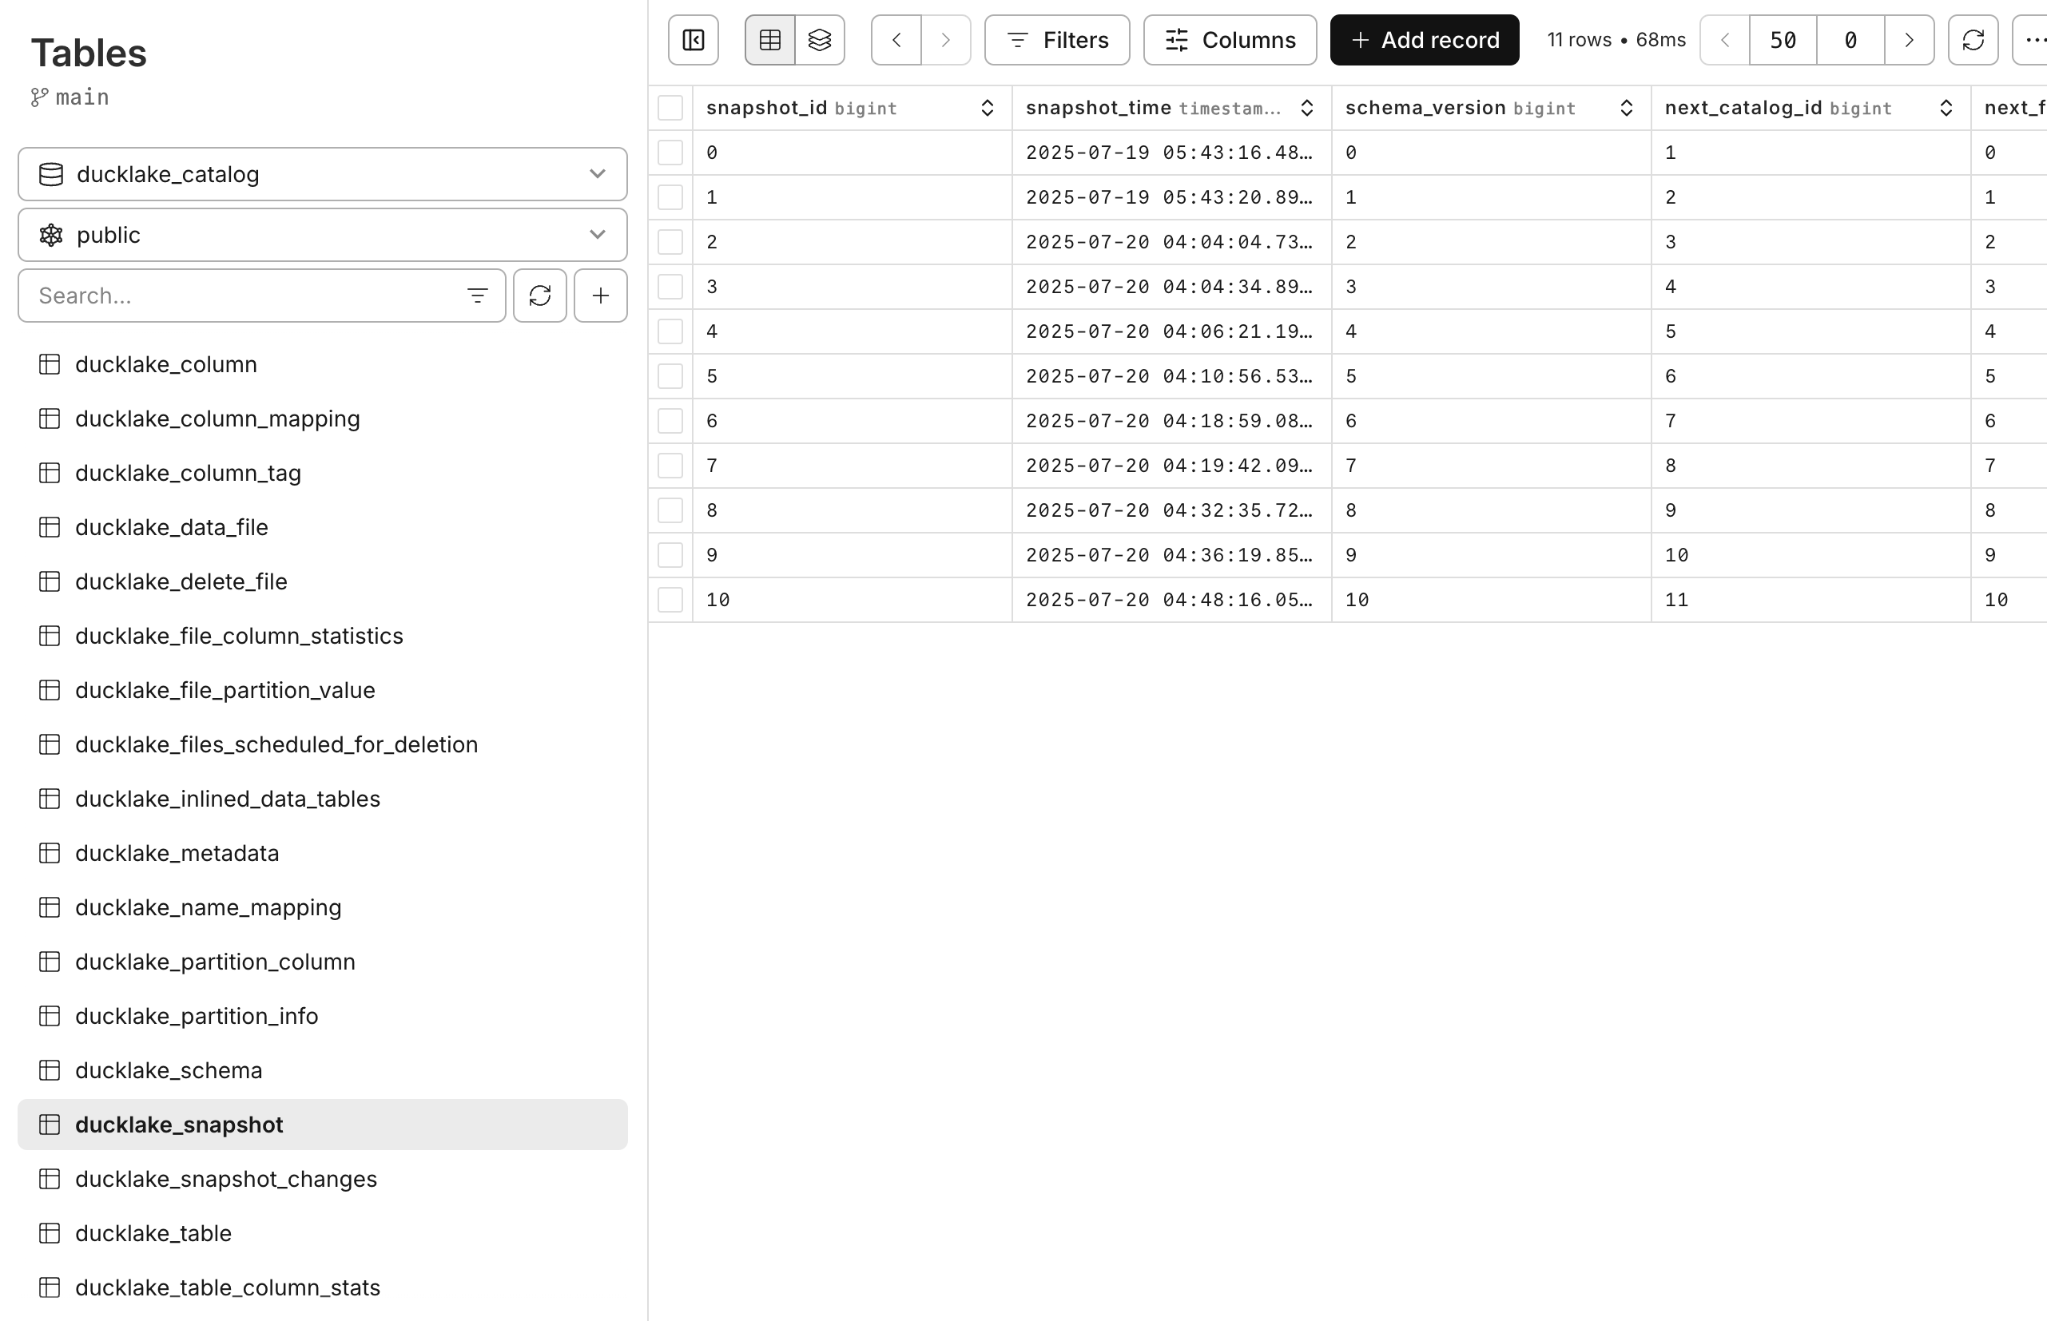Refresh the sidebar tables list
Image resolution: width=2047 pixels, height=1321 pixels.
[539, 295]
